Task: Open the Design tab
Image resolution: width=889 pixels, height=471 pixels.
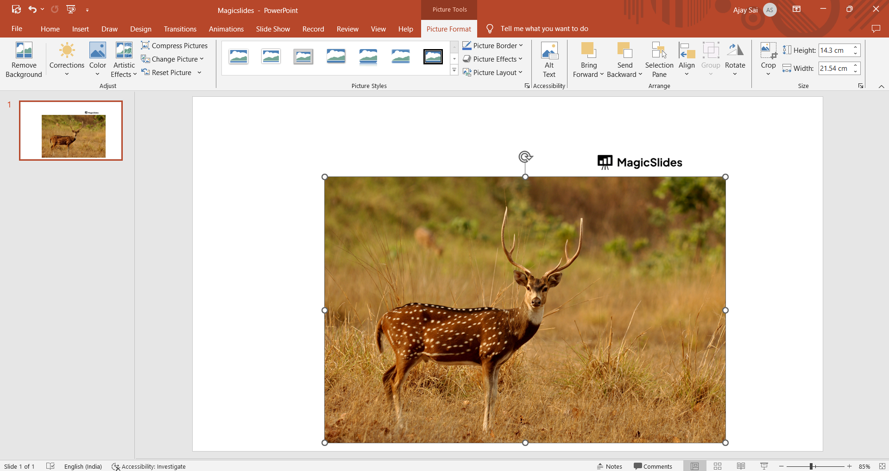Action: (140, 29)
